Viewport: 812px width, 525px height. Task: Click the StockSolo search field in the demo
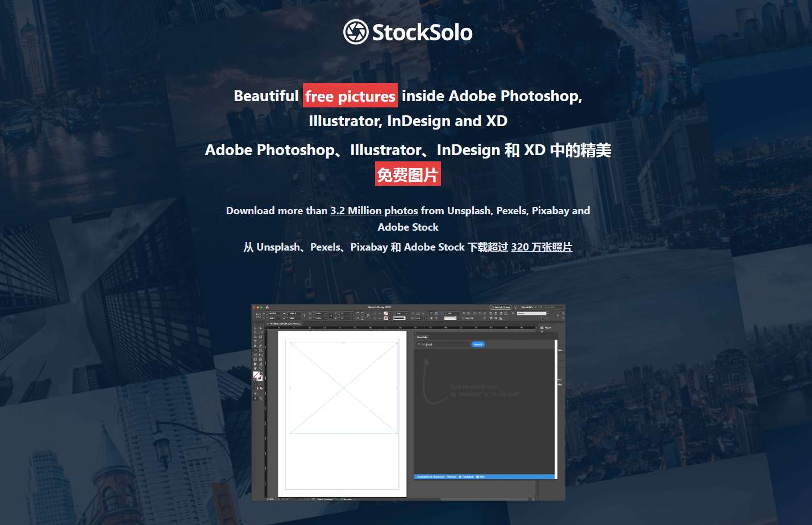(x=443, y=344)
